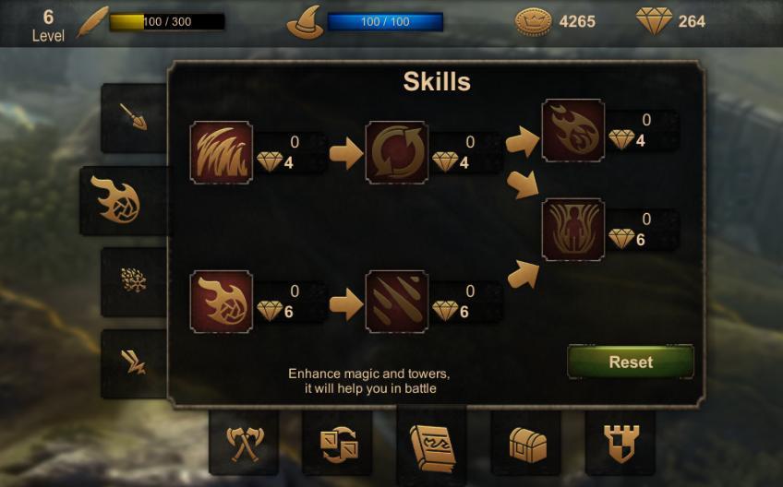The width and height of the screenshot is (783, 487).
Task: Open the crossed axes battle menu
Action: point(244,443)
